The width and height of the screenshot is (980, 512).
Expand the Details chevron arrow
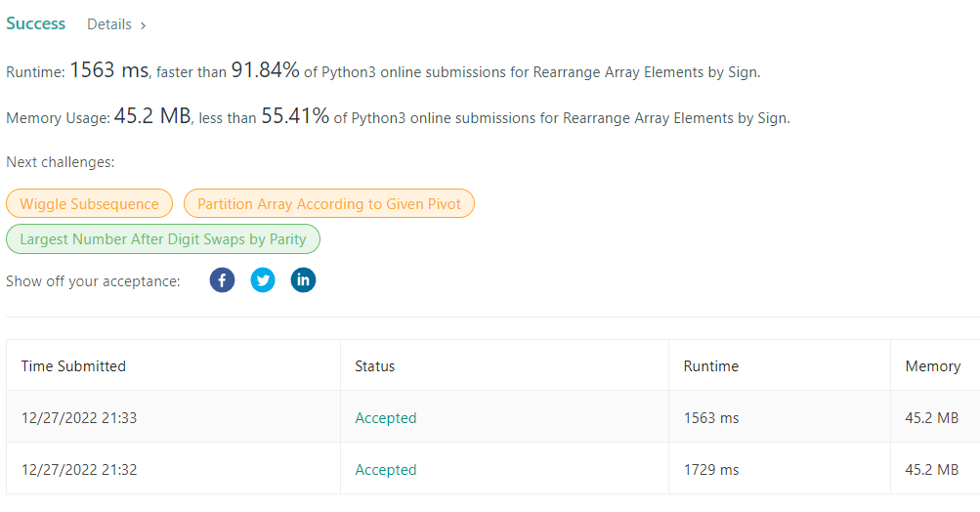143,24
